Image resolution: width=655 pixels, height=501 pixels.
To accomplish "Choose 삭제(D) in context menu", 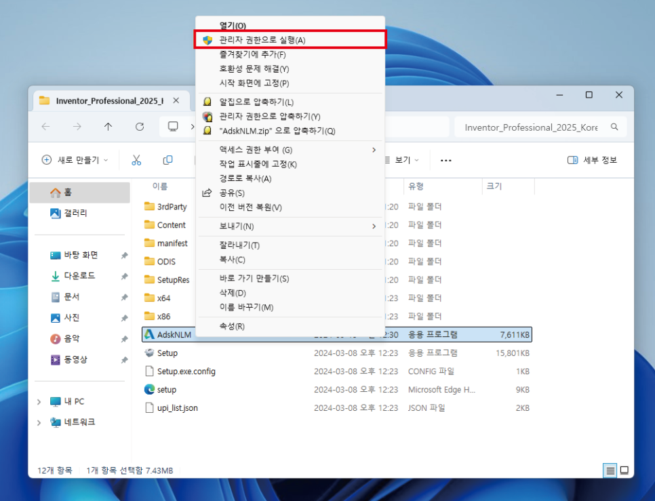I will point(290,293).
